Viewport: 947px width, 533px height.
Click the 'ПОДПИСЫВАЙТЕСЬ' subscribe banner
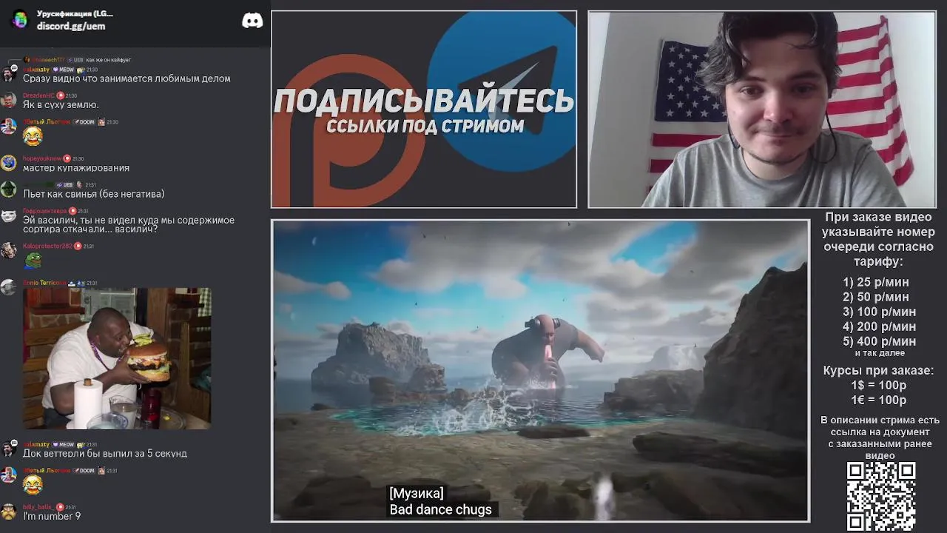click(x=424, y=101)
